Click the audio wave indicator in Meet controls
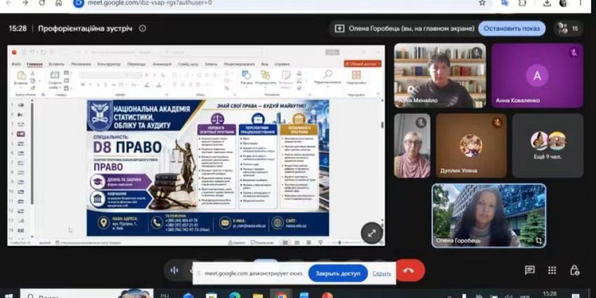 pyautogui.click(x=175, y=270)
